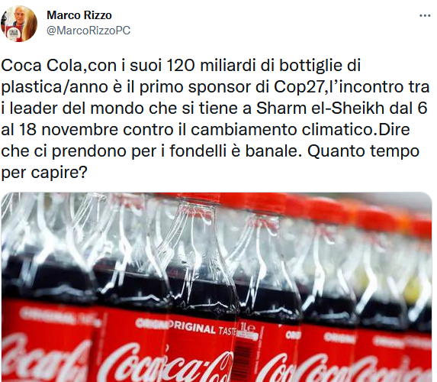
Task: Open the Marco Rizzo display name link
Action: point(79,15)
